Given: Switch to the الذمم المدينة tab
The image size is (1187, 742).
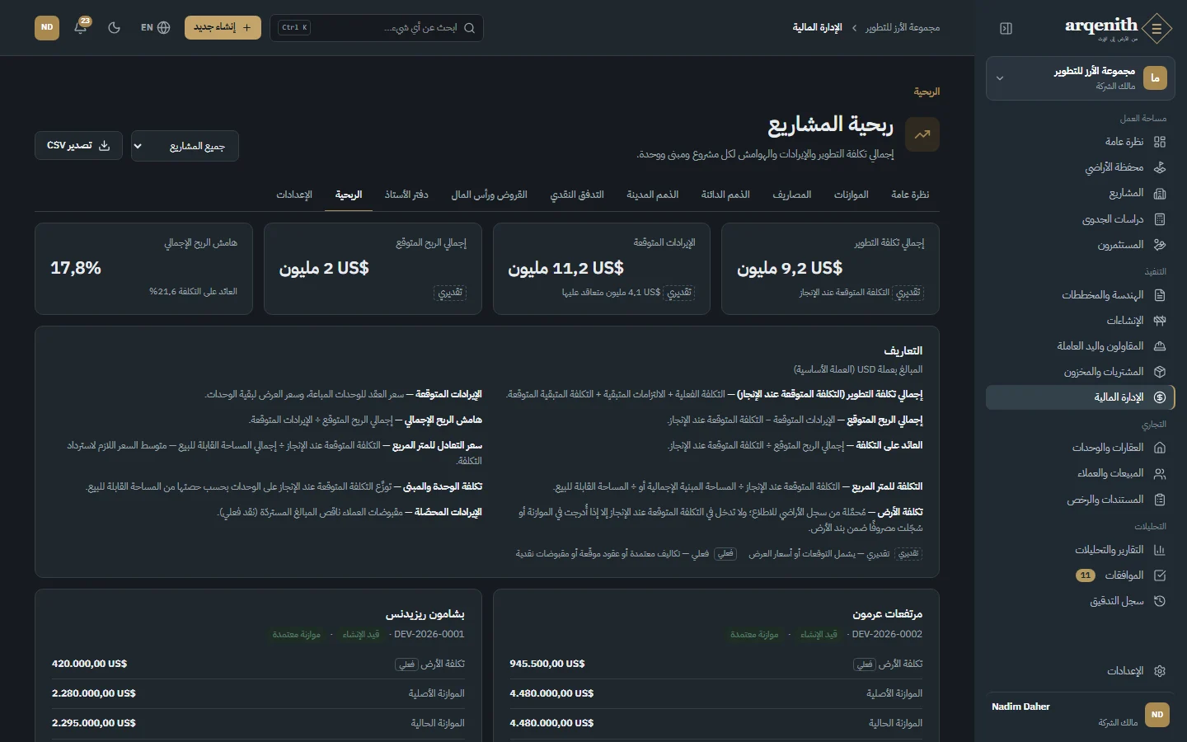Looking at the screenshot, I should (653, 195).
